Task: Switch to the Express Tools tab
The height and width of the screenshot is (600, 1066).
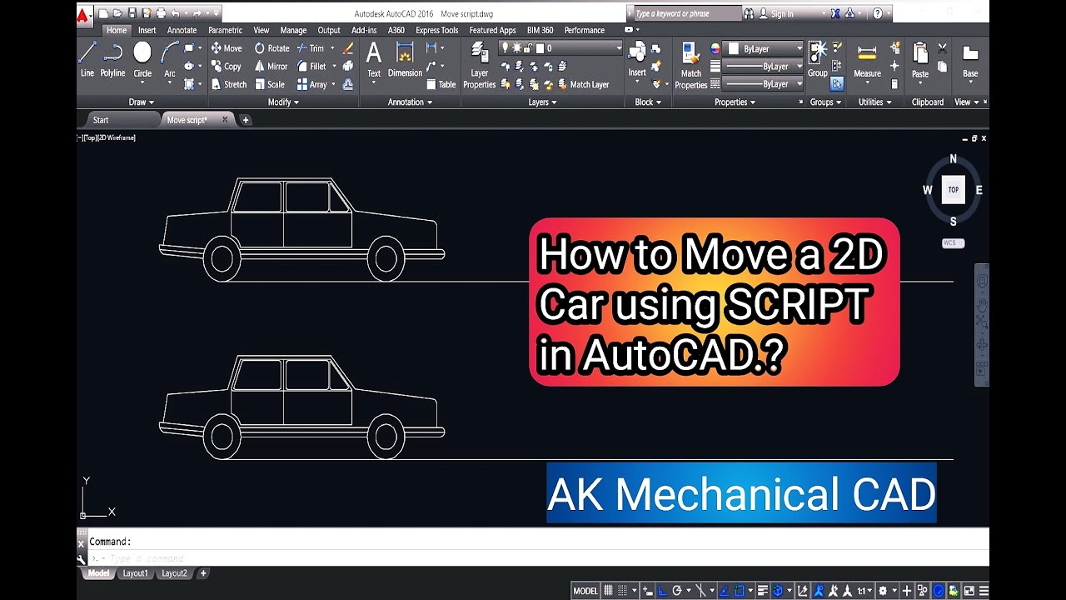Action: click(x=436, y=30)
